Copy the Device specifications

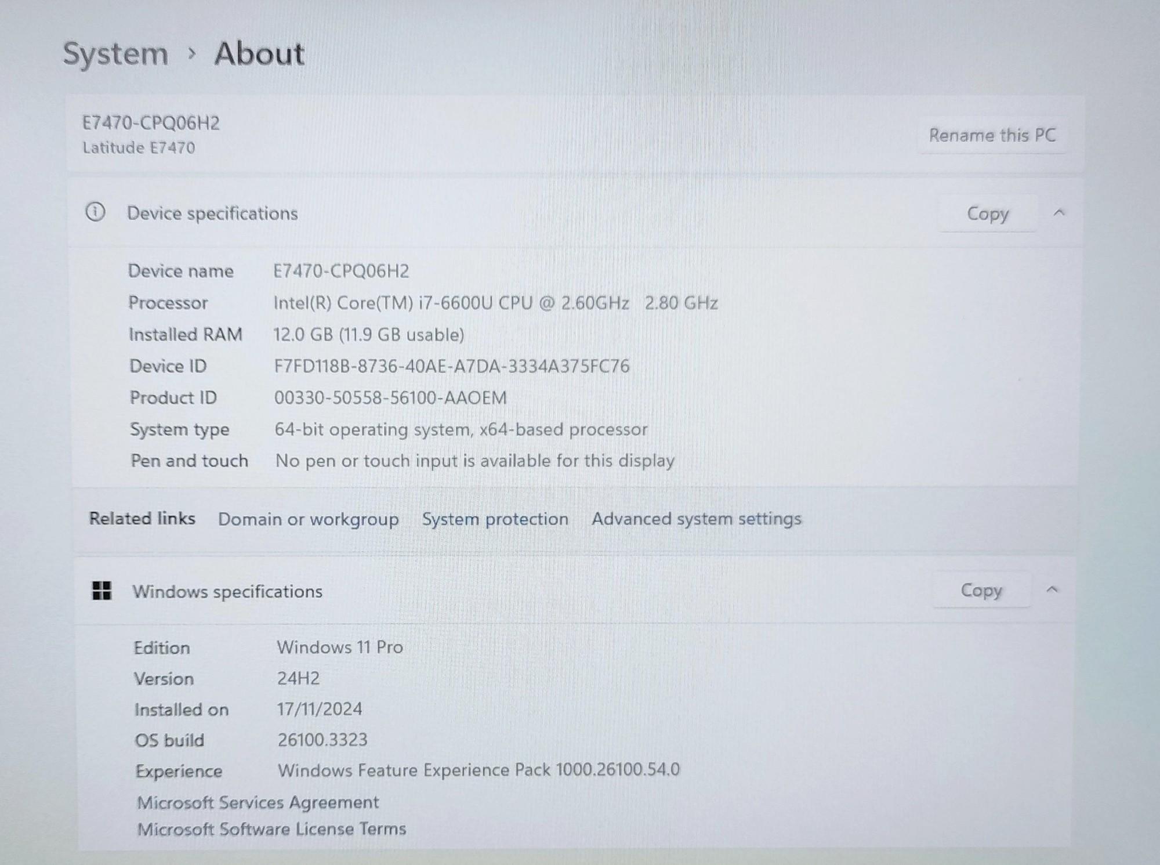click(x=988, y=213)
